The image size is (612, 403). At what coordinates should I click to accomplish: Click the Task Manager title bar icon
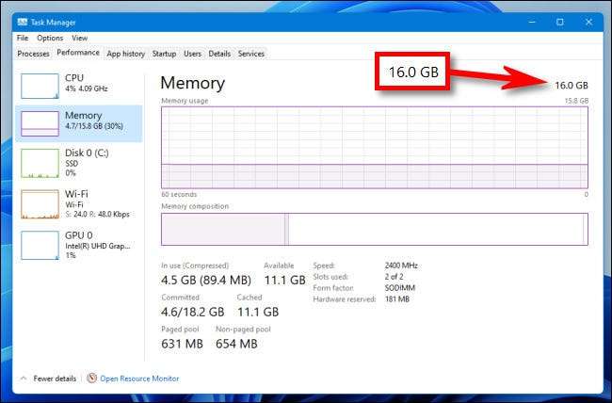coord(23,22)
